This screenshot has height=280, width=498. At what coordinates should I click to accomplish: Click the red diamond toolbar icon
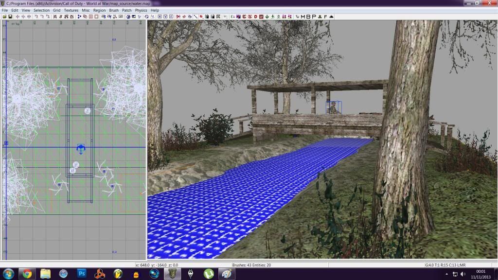(184, 17)
